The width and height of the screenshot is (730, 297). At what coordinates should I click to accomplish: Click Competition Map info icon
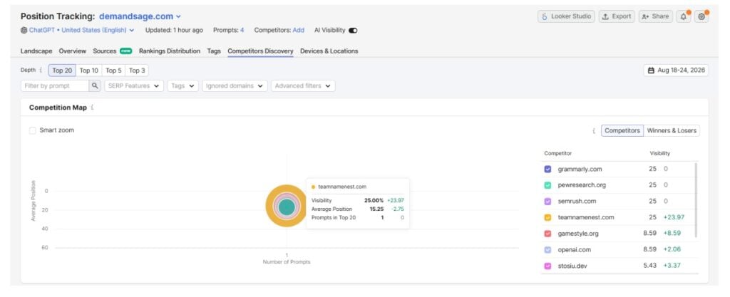coord(92,108)
